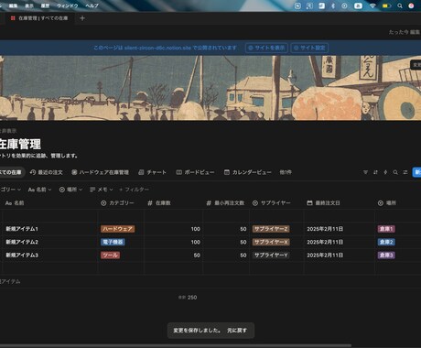Open the 名前 column header in the table
This screenshot has height=348, width=421.
(15, 203)
